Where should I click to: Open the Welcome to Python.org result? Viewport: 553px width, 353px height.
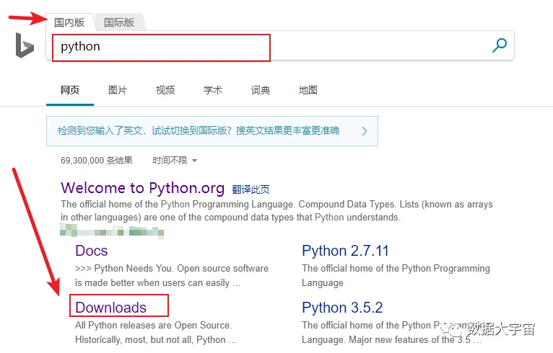(x=142, y=188)
